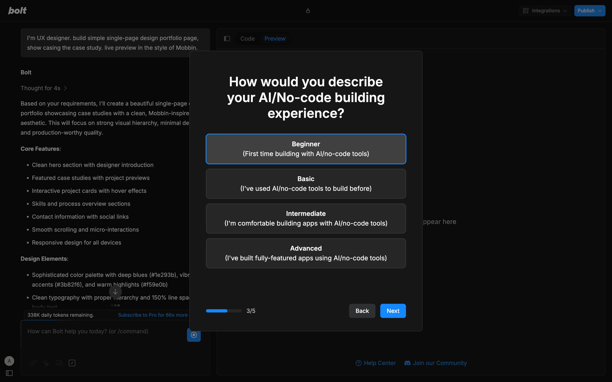Click 'Featured case studies with project previews'

click(x=91, y=178)
